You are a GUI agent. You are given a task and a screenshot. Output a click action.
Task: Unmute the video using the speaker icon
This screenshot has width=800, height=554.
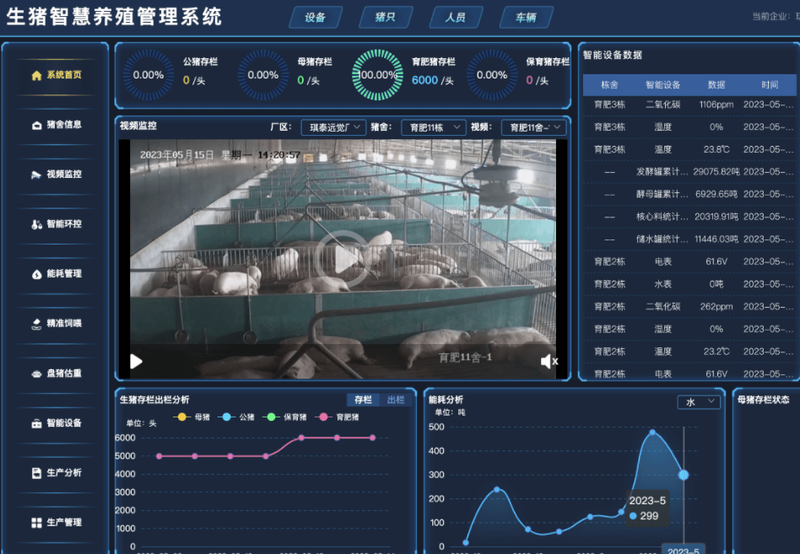[549, 362]
